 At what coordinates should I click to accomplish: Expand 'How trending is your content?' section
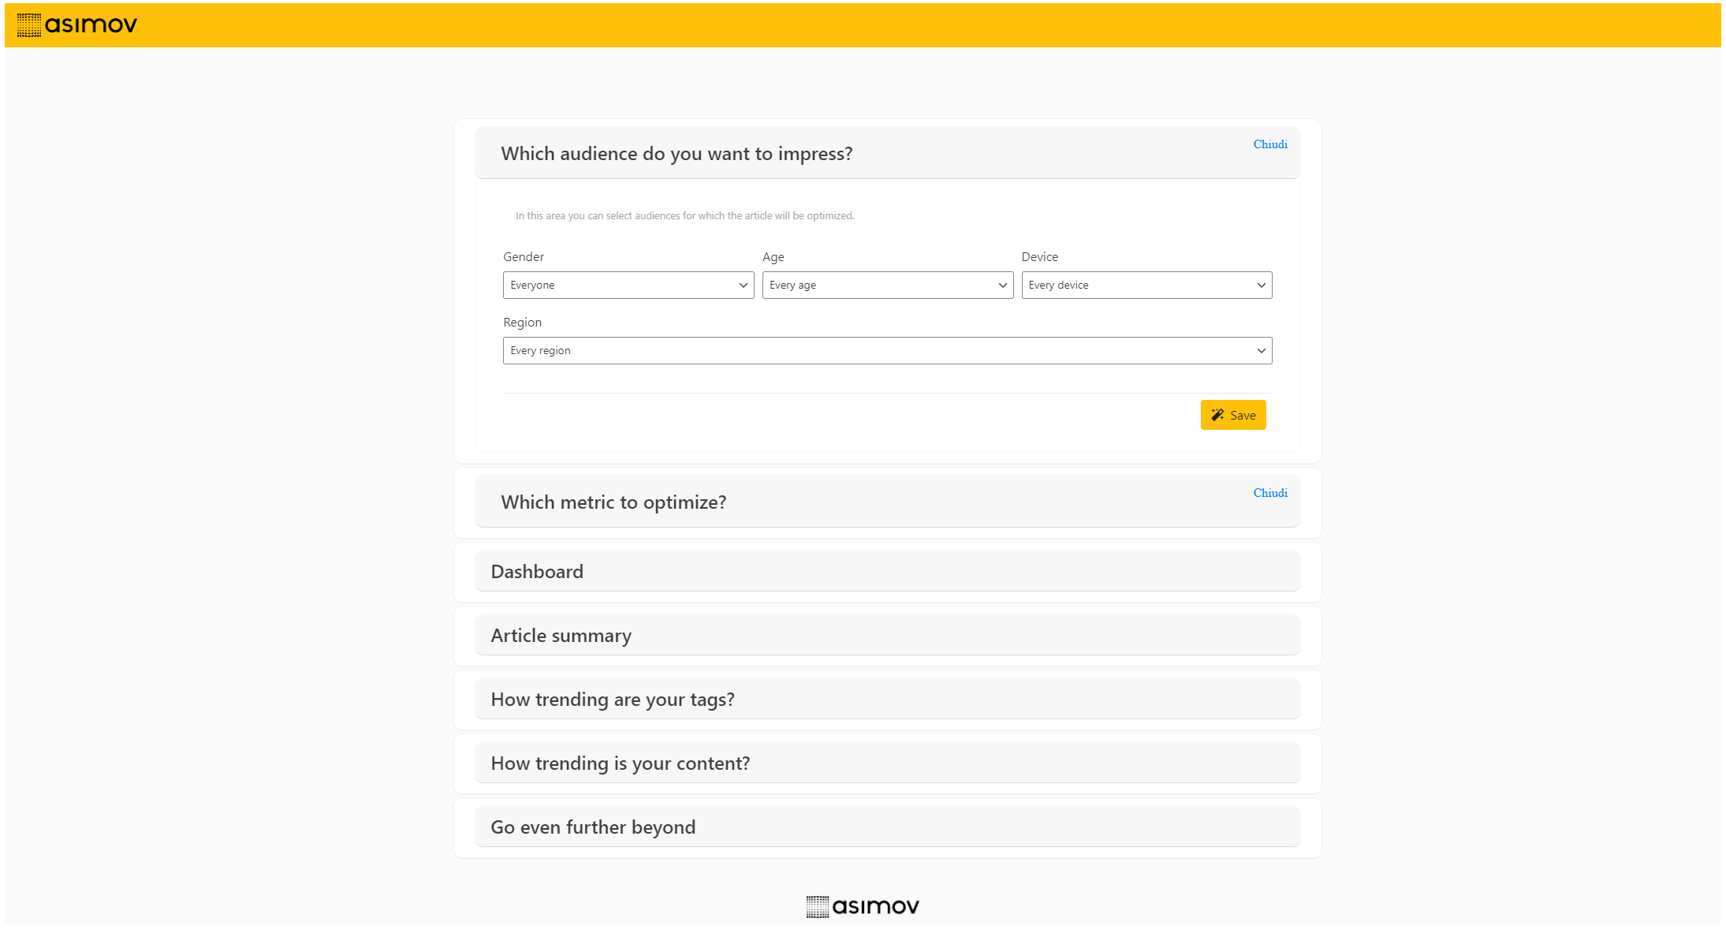coord(887,763)
